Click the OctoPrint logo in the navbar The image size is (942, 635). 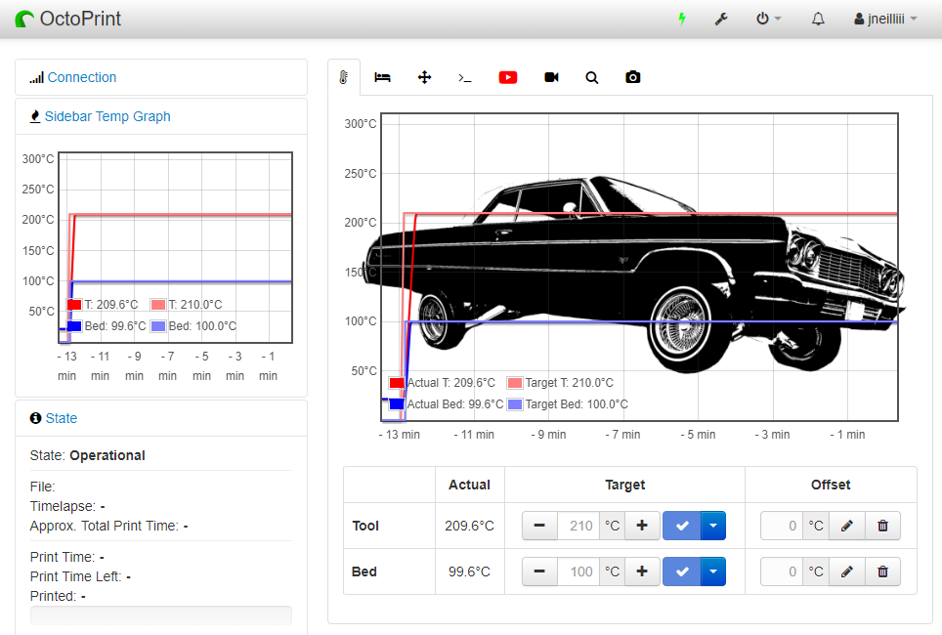67,19
